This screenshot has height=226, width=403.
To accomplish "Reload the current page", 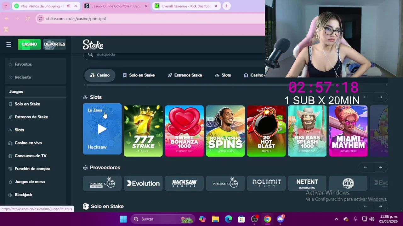I will [28, 19].
